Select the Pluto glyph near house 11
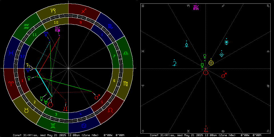 click(x=46, y=34)
